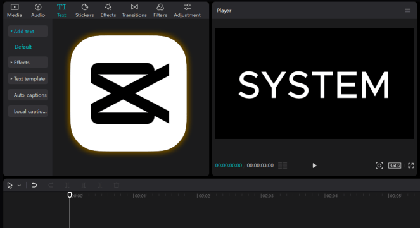
Task: Select the Transitions bowtie icon
Action: pyautogui.click(x=134, y=7)
